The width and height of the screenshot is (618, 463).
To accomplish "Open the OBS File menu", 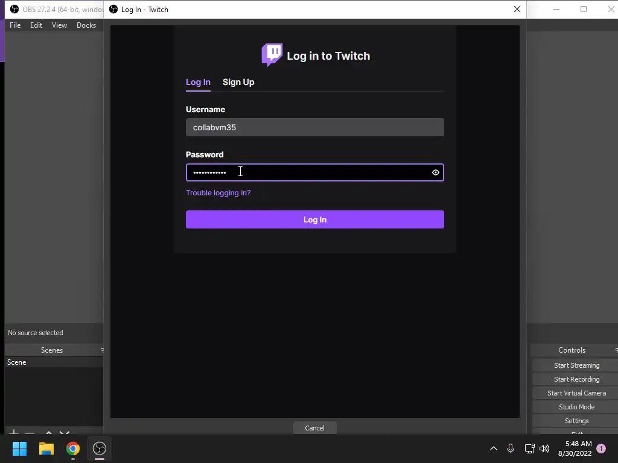I will click(x=15, y=25).
